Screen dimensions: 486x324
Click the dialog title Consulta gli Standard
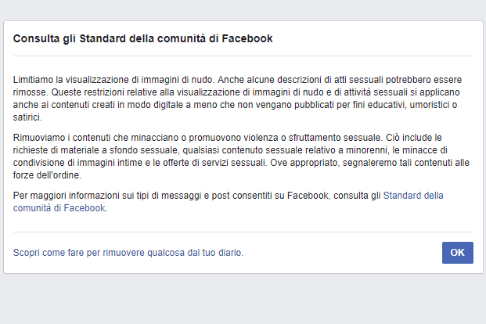143,38
